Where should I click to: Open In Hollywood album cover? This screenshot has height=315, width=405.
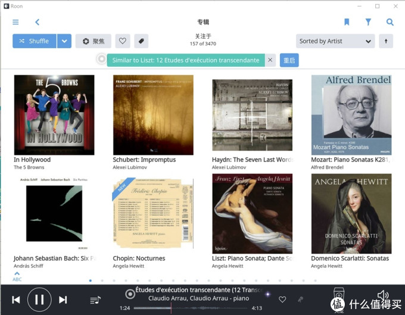click(x=54, y=115)
